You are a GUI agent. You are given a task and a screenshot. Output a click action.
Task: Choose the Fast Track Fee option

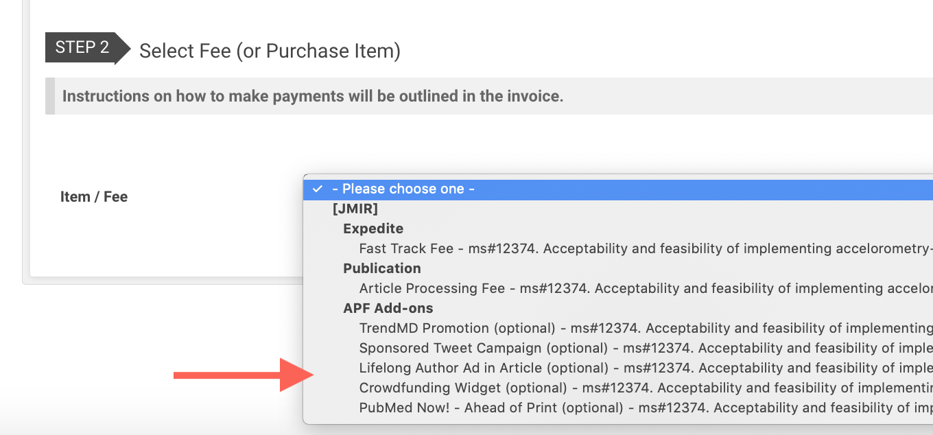617,248
